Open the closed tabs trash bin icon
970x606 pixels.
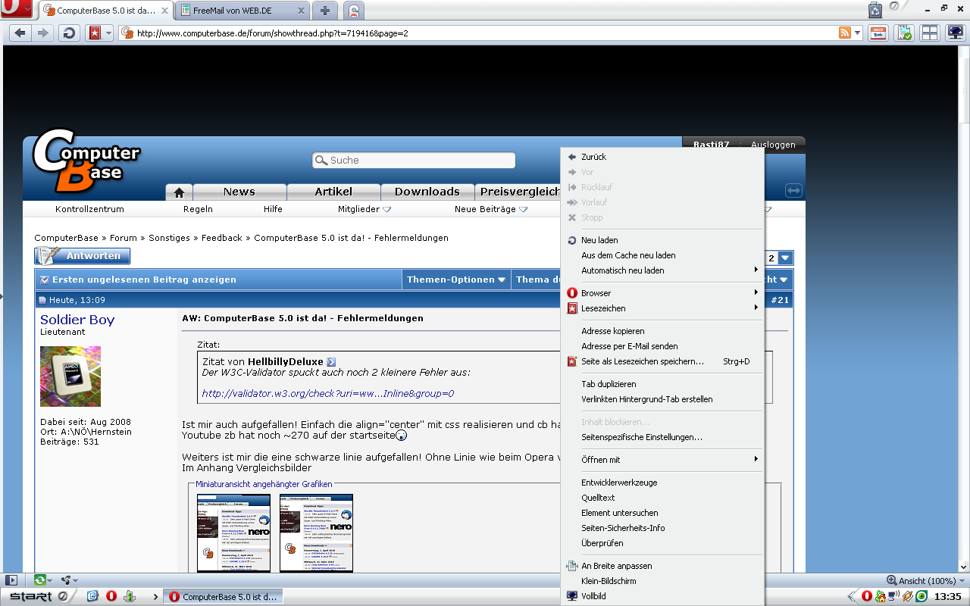pos(875,10)
